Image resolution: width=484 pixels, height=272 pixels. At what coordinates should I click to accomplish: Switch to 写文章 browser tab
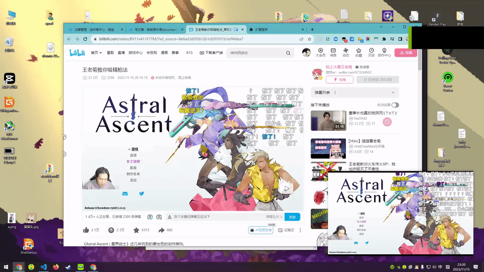click(156, 30)
